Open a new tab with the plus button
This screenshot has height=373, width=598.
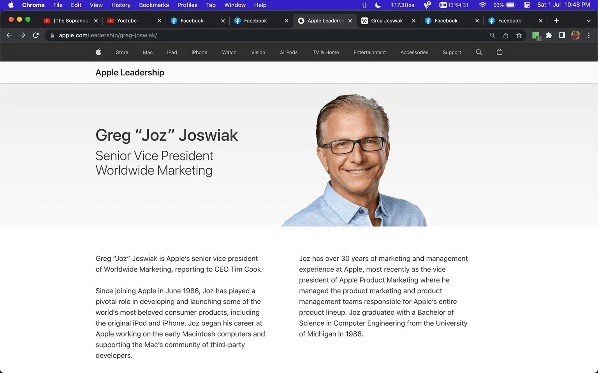pyautogui.click(x=556, y=21)
